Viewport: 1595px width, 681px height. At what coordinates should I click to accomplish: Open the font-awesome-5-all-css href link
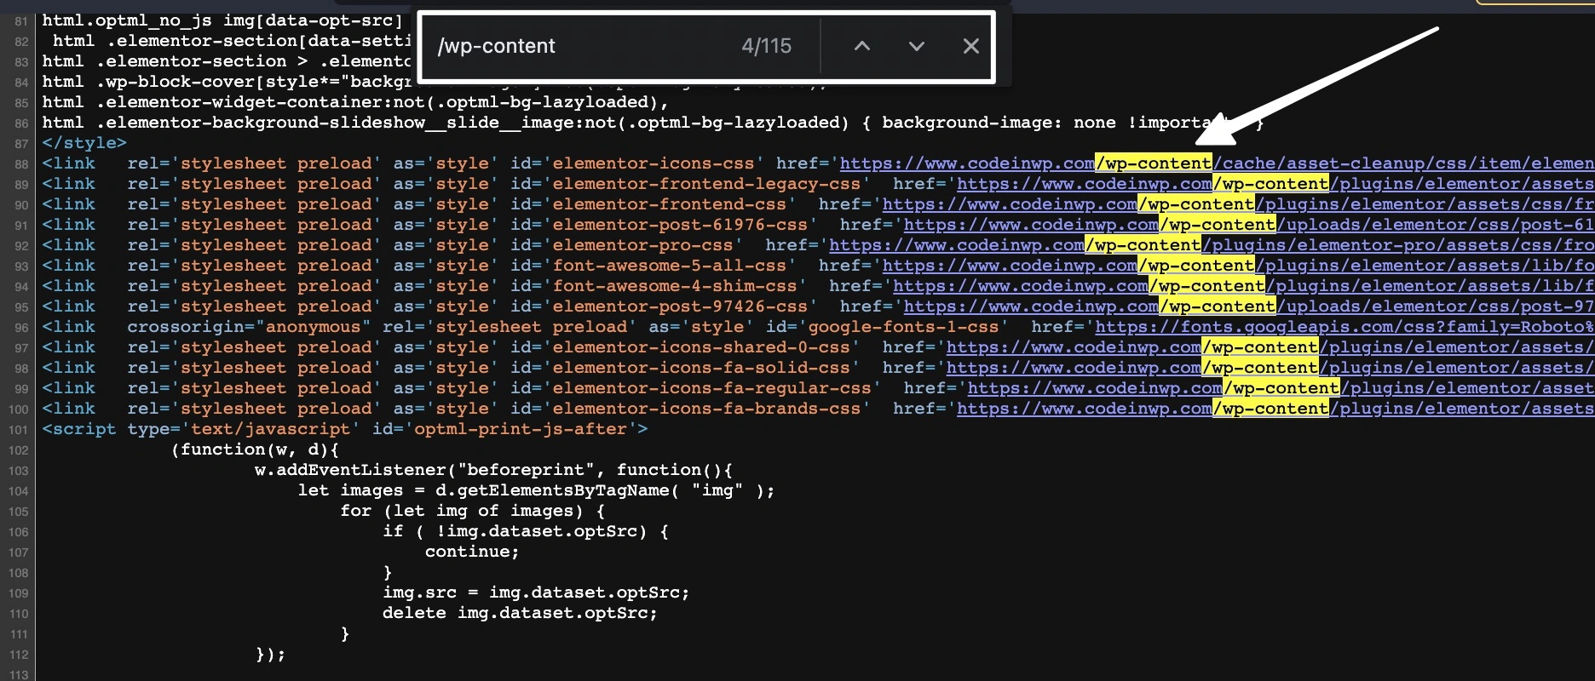[x=1010, y=266]
